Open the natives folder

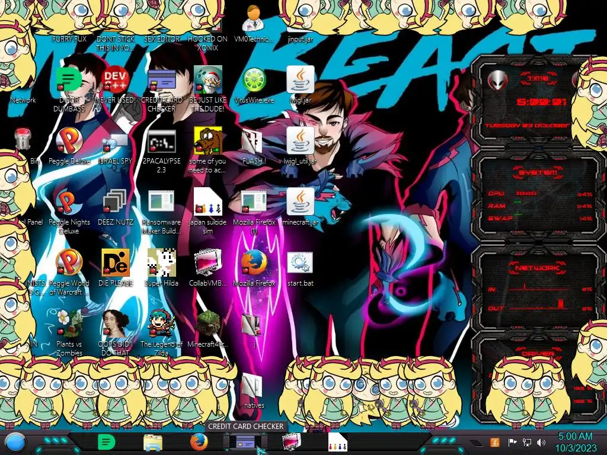coord(254,391)
